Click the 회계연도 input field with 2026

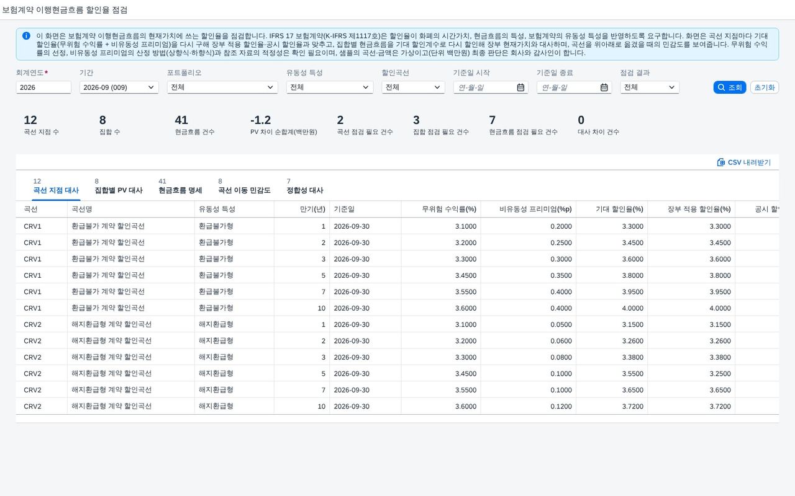43,87
